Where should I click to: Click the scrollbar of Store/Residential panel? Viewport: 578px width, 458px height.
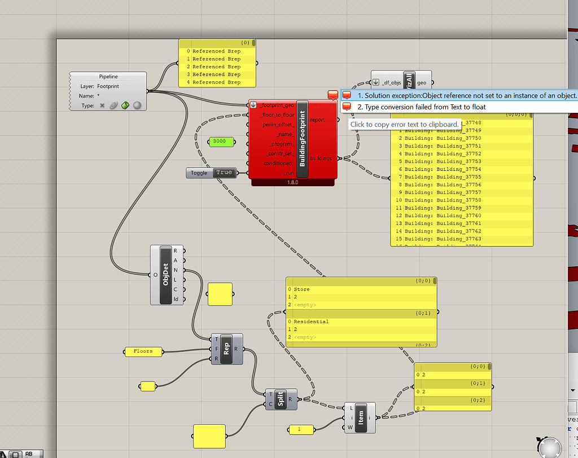tap(435, 281)
